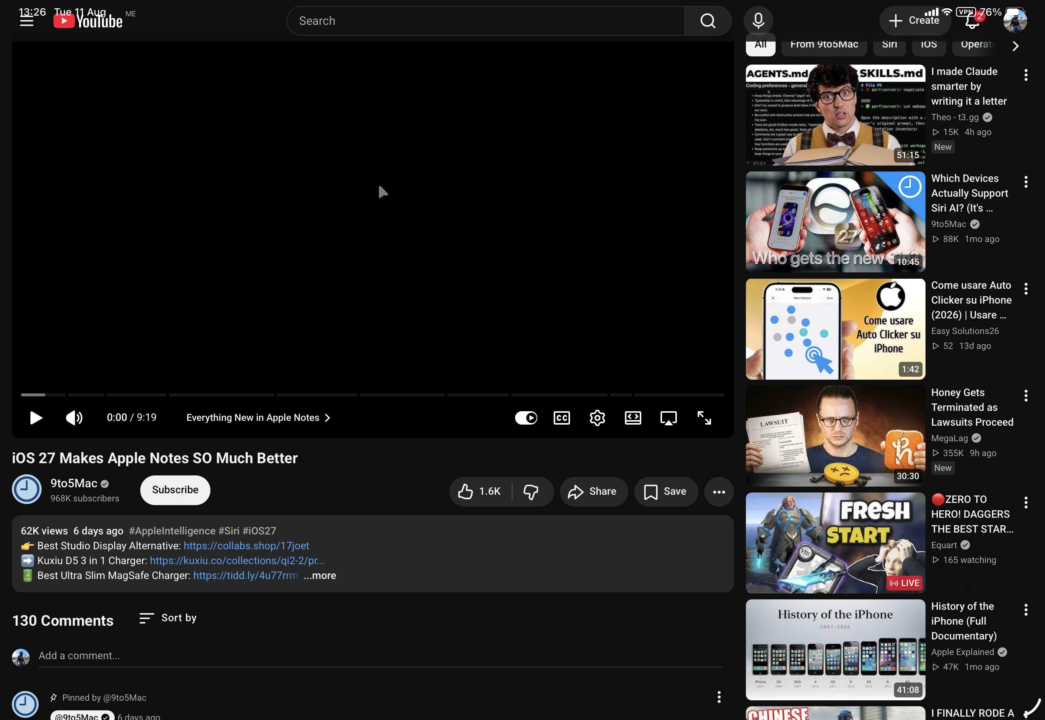Viewport: 1045px width, 720px height.
Task: Open the Create menu
Action: point(915,21)
